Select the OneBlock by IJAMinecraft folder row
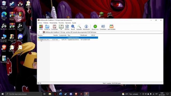This screenshot has height=96, width=171. coord(68,40)
